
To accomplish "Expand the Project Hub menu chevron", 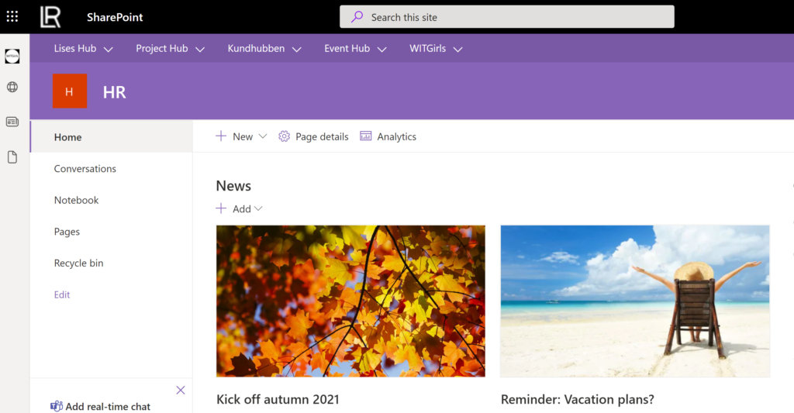I will coord(200,49).
